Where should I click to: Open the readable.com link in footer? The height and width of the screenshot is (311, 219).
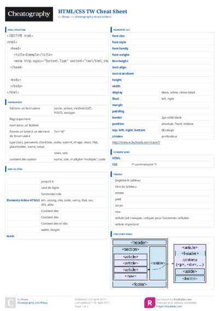[x=169, y=307]
